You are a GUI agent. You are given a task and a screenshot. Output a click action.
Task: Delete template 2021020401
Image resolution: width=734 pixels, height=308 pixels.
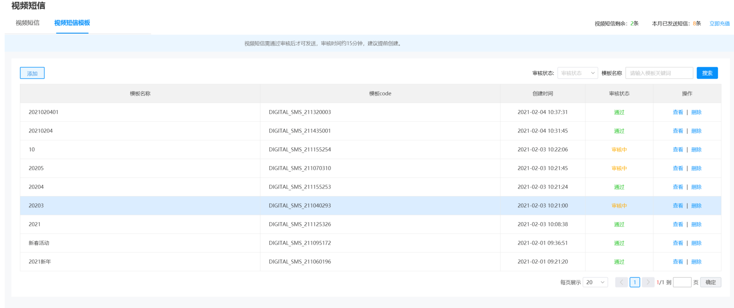(x=696, y=112)
